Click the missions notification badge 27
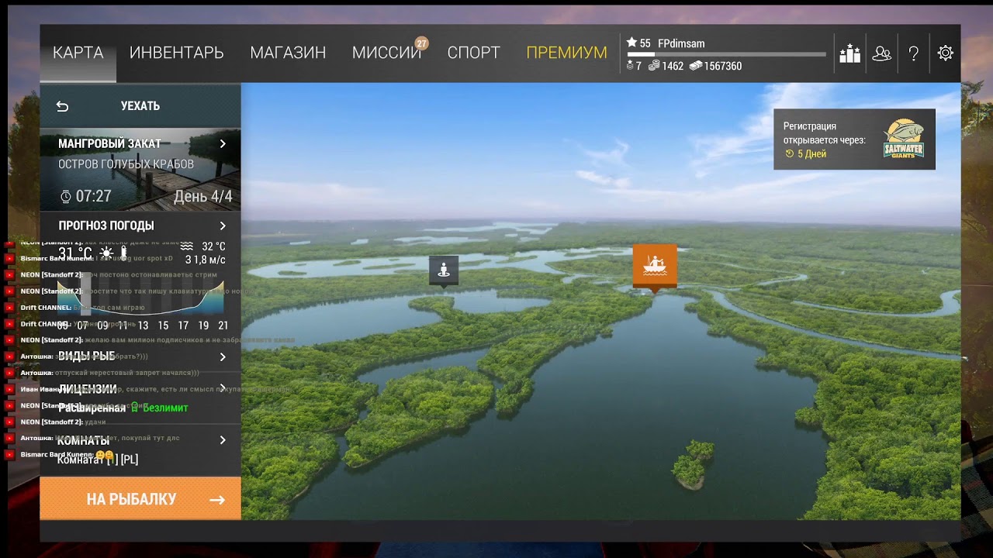 [x=421, y=43]
